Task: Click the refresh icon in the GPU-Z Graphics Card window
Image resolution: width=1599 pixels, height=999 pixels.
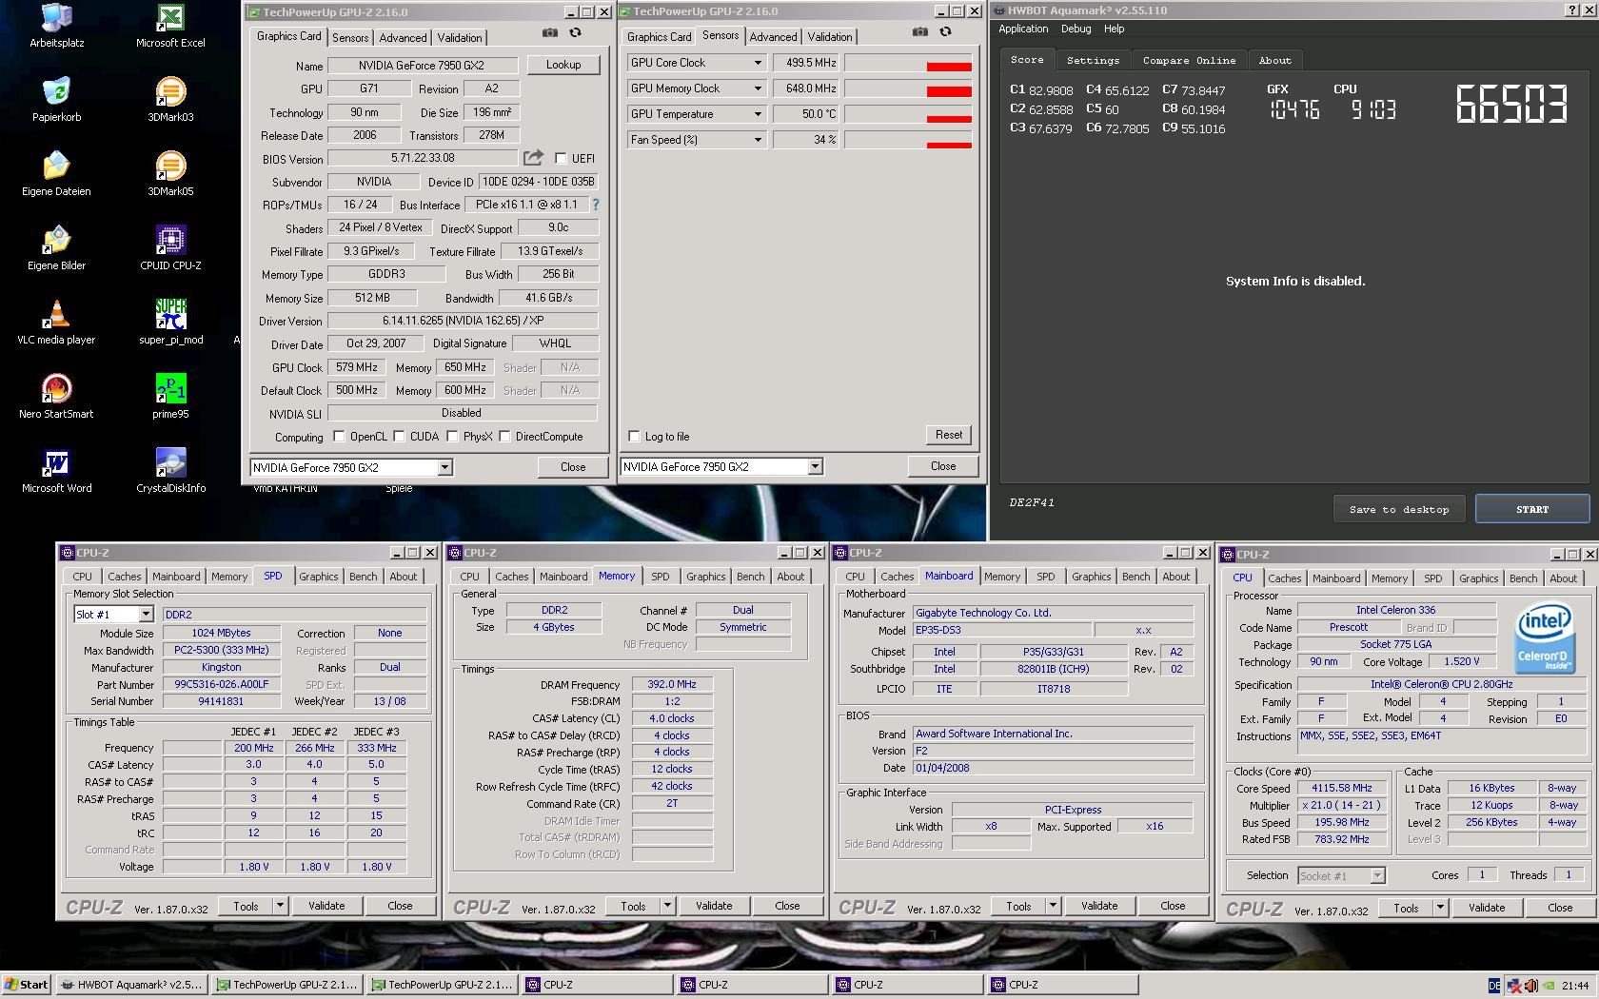Action: coord(575,32)
